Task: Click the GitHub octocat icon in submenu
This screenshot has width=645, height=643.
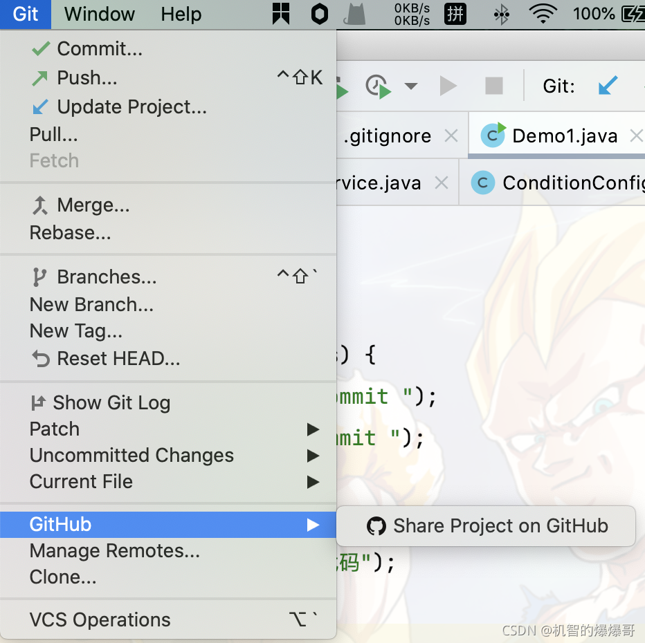Action: click(376, 526)
